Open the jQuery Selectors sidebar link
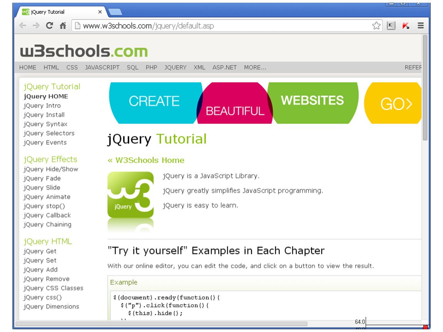 [49, 133]
